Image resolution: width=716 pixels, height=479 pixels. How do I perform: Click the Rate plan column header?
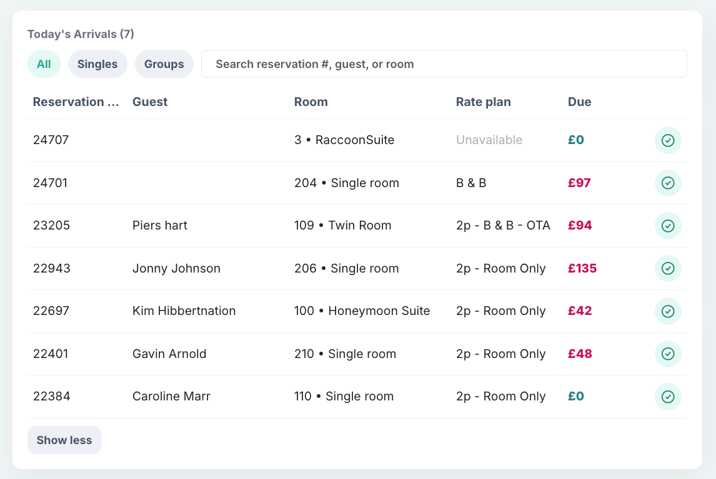[x=483, y=102]
